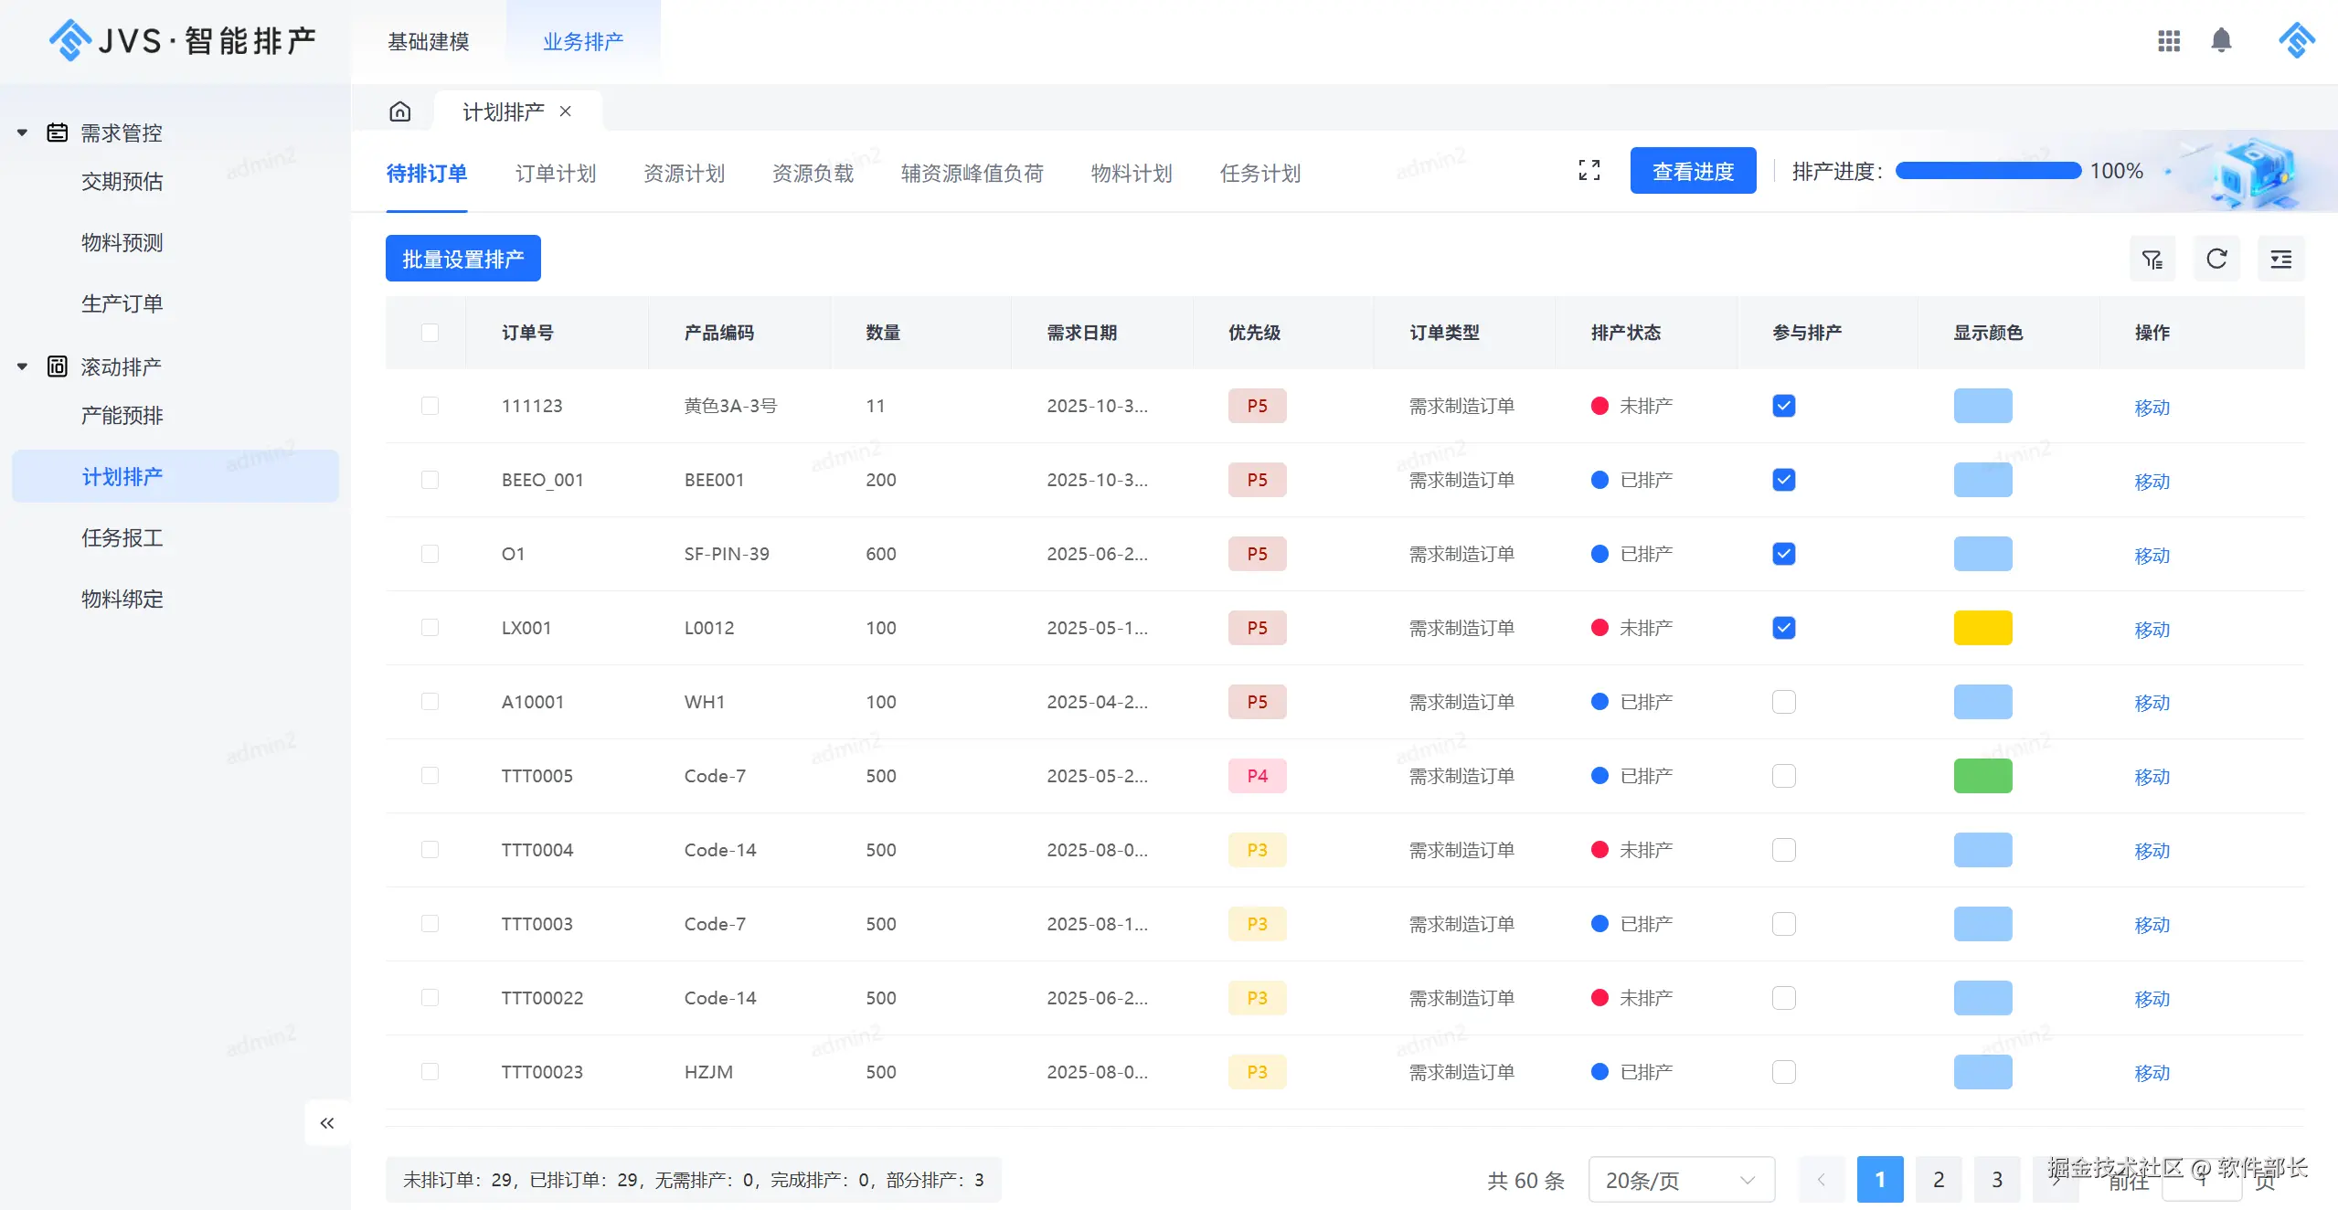Enable 参与排产 for order A10001
This screenshot has width=2338, height=1210.
point(1783,702)
